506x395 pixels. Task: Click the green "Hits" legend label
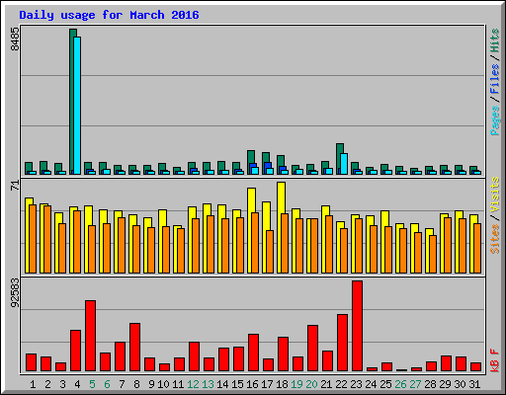tap(495, 40)
